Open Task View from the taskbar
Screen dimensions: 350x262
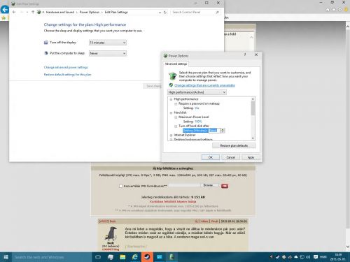98,257
